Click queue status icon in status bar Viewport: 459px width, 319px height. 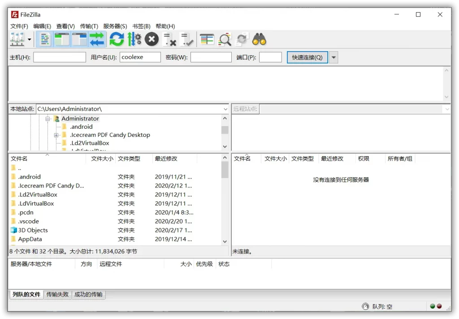point(365,306)
